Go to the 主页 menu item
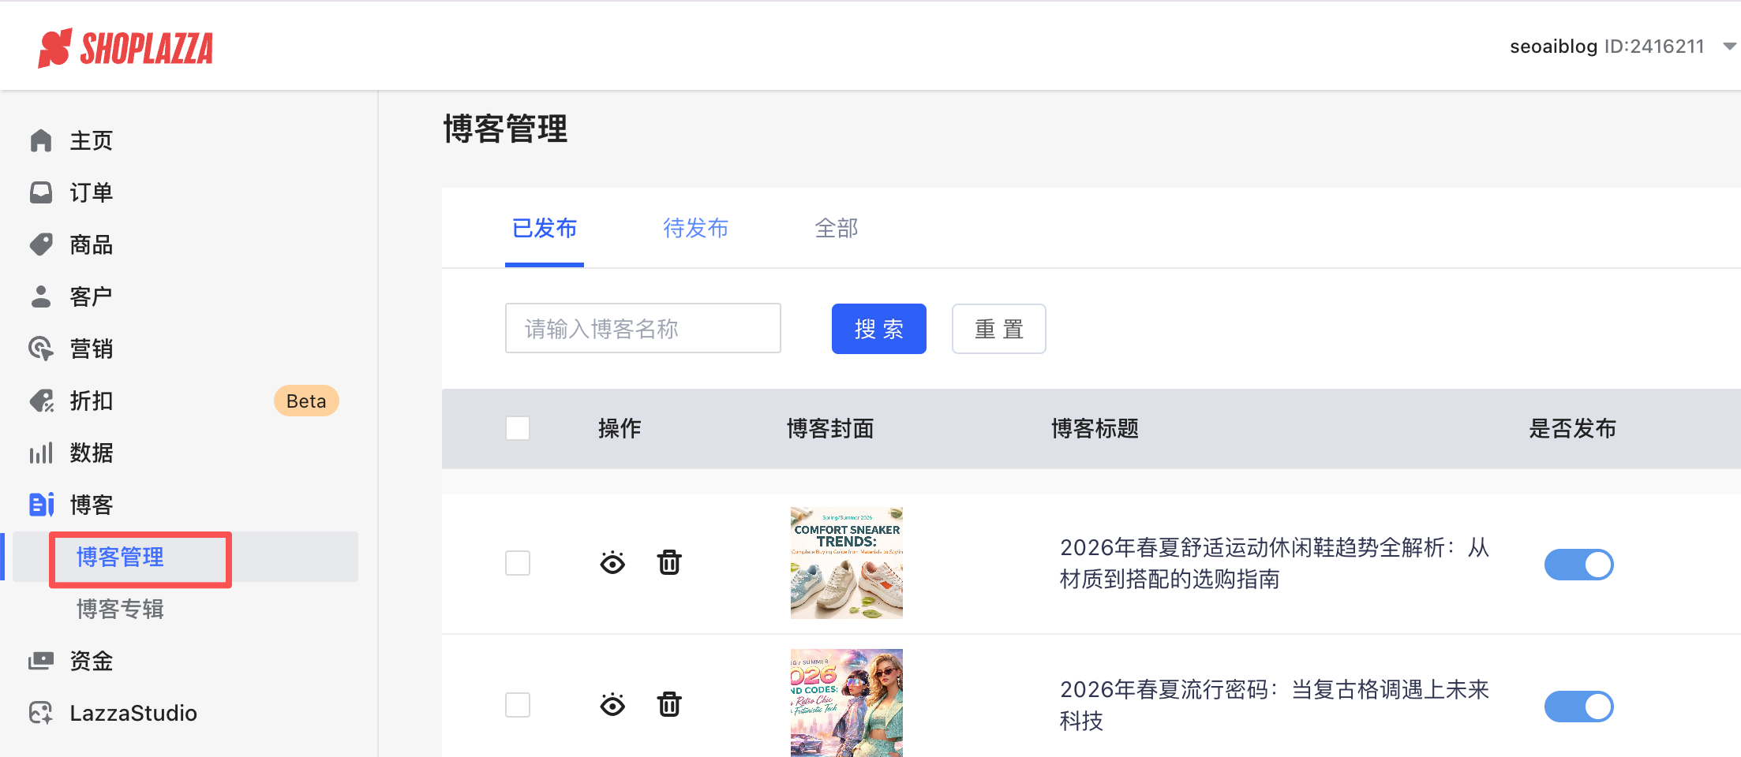 [x=92, y=140]
